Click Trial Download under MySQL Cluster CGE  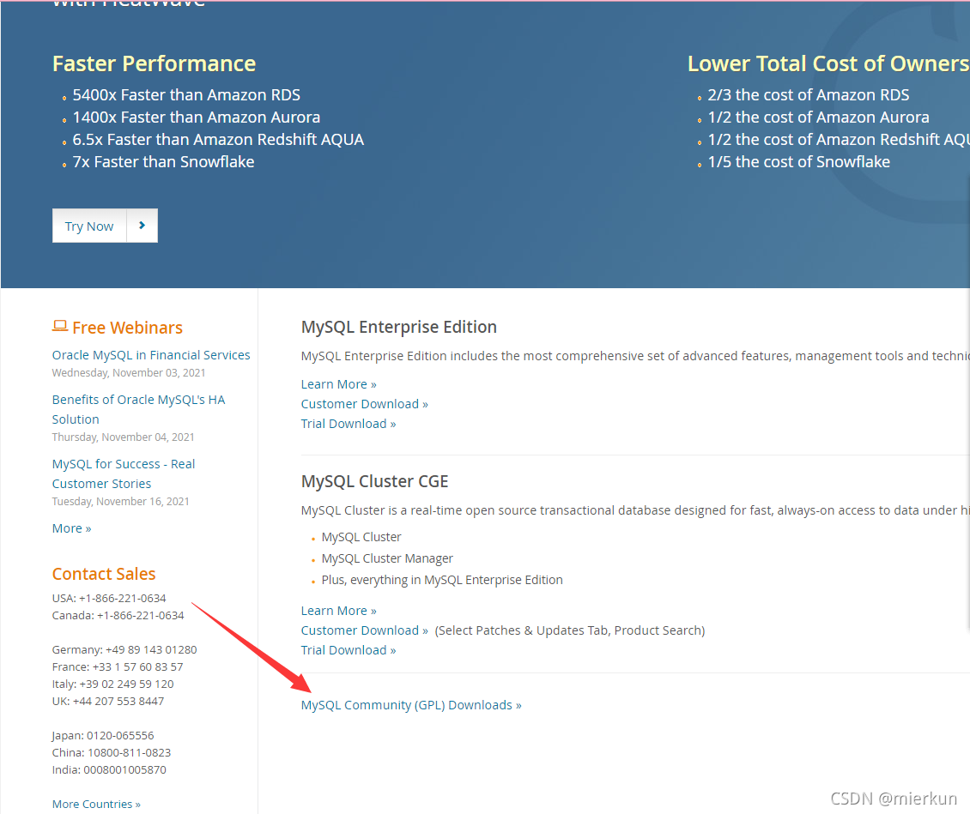coord(349,650)
